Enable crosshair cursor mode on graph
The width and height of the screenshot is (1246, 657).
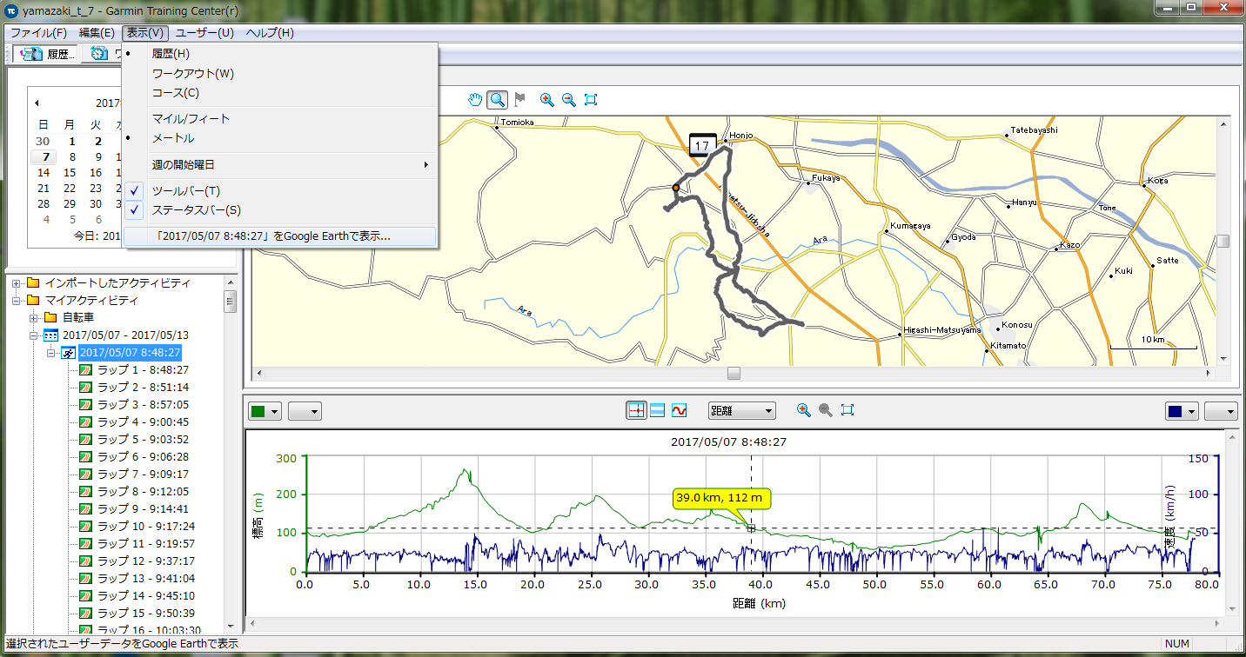636,410
